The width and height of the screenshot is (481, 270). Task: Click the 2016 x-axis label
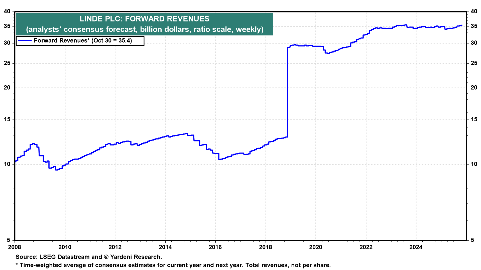click(x=215, y=247)
